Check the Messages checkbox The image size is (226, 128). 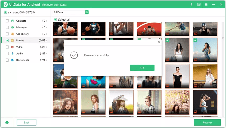pos(7,27)
